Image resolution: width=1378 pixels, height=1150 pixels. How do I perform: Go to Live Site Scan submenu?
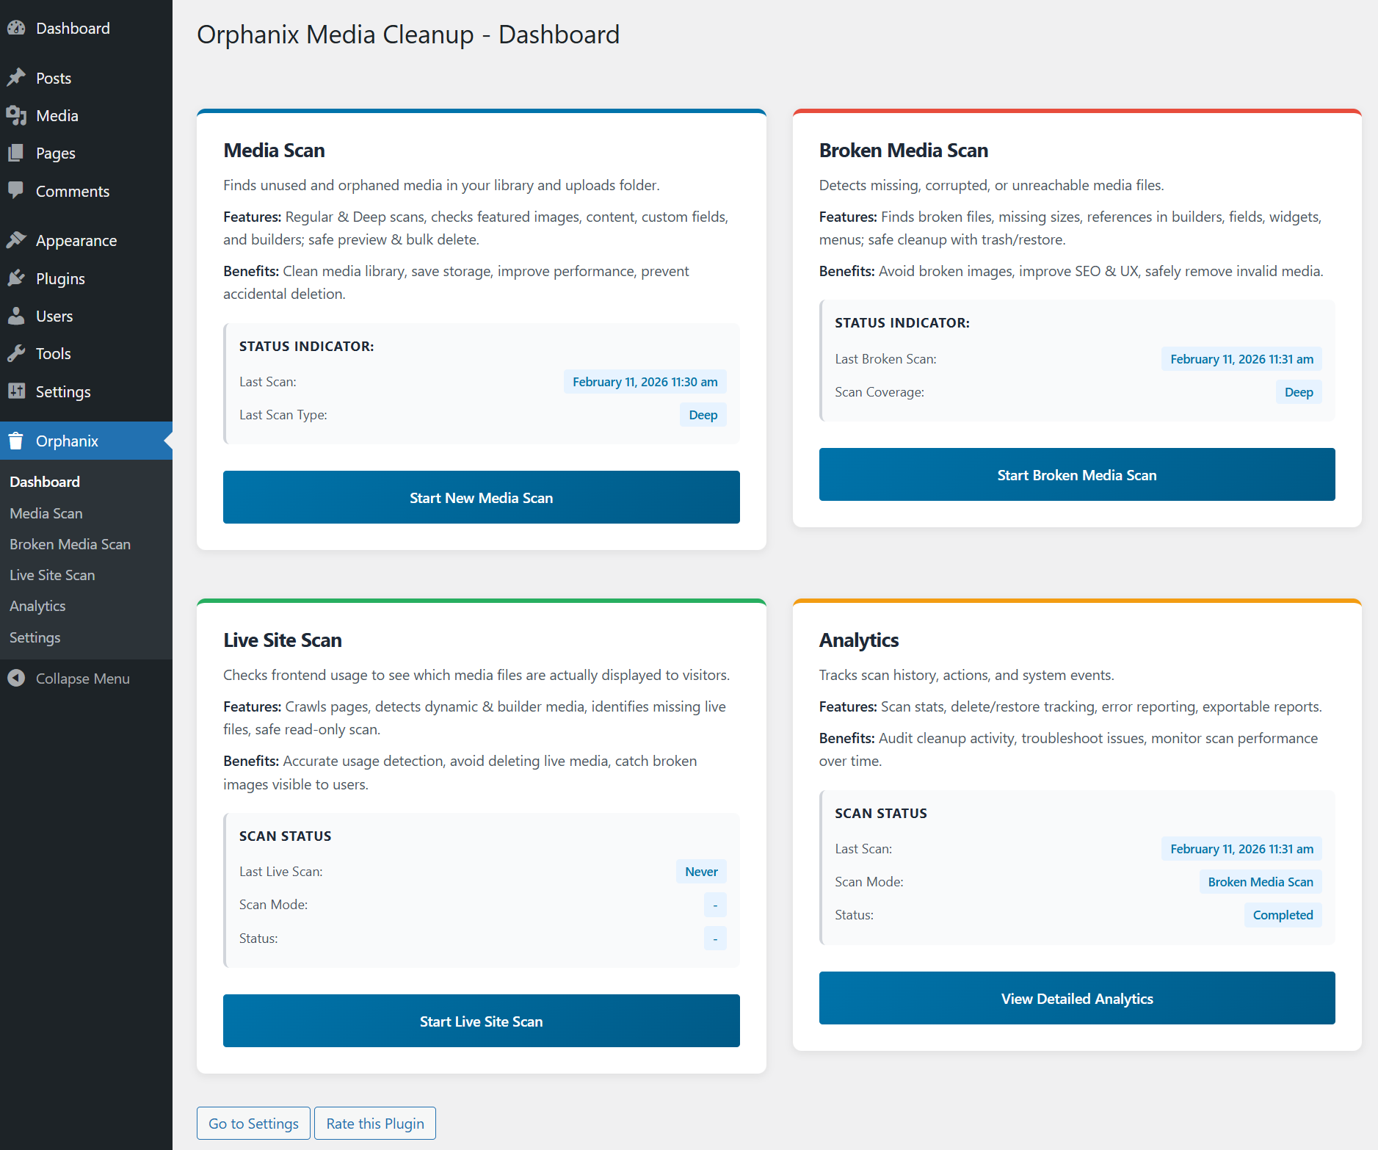(x=52, y=575)
